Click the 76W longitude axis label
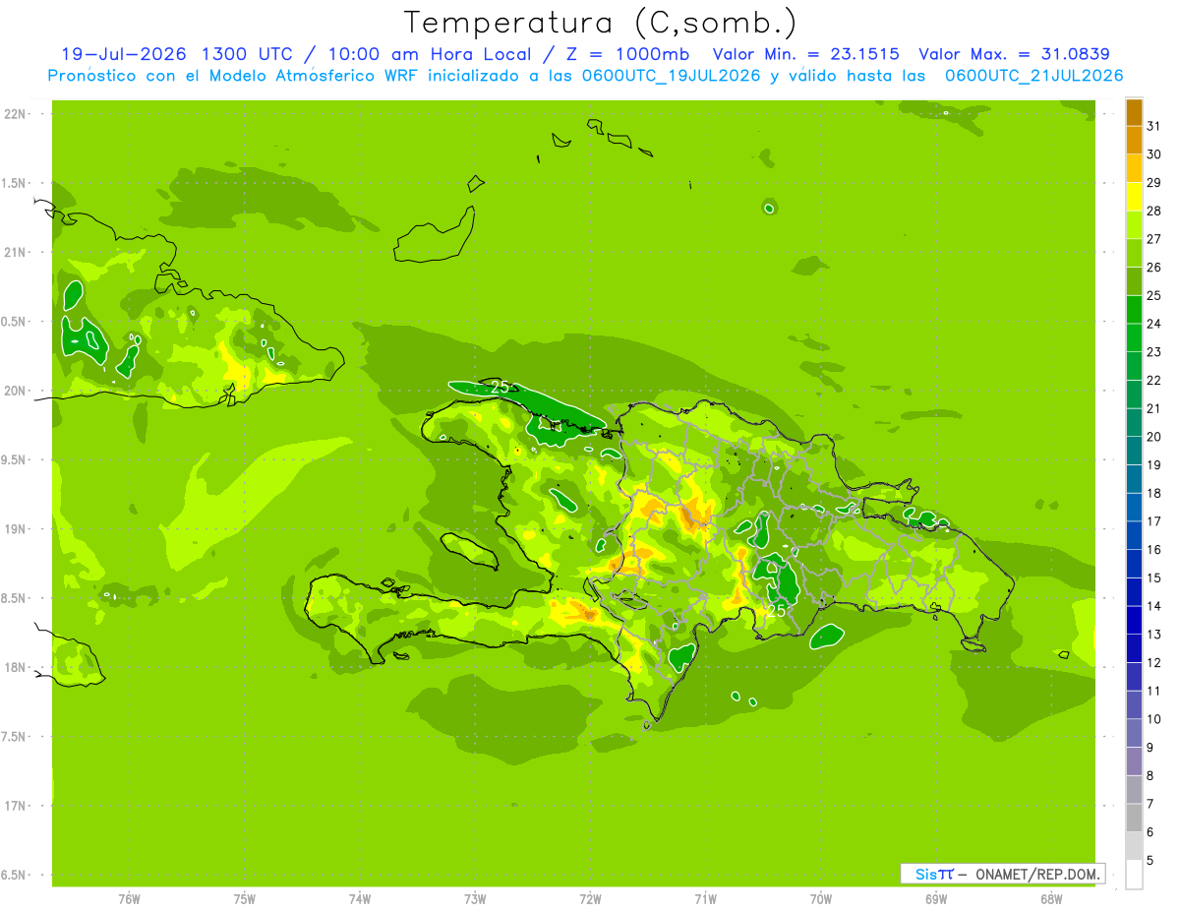 click(x=129, y=898)
